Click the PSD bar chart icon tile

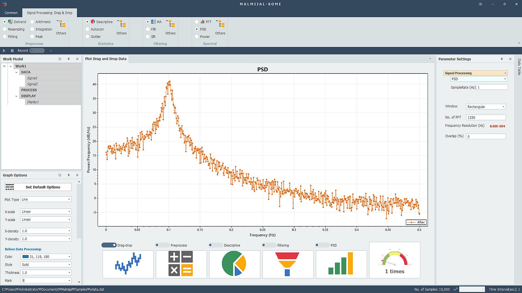click(341, 264)
